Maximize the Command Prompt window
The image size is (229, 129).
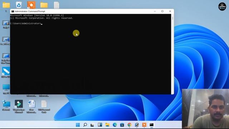(x=162, y=11)
